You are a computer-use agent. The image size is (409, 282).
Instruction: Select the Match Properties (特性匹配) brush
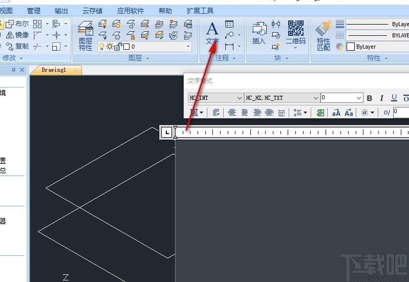(x=324, y=35)
